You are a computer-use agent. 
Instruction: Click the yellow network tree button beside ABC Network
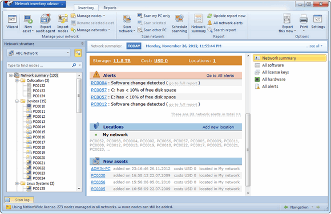point(78,53)
